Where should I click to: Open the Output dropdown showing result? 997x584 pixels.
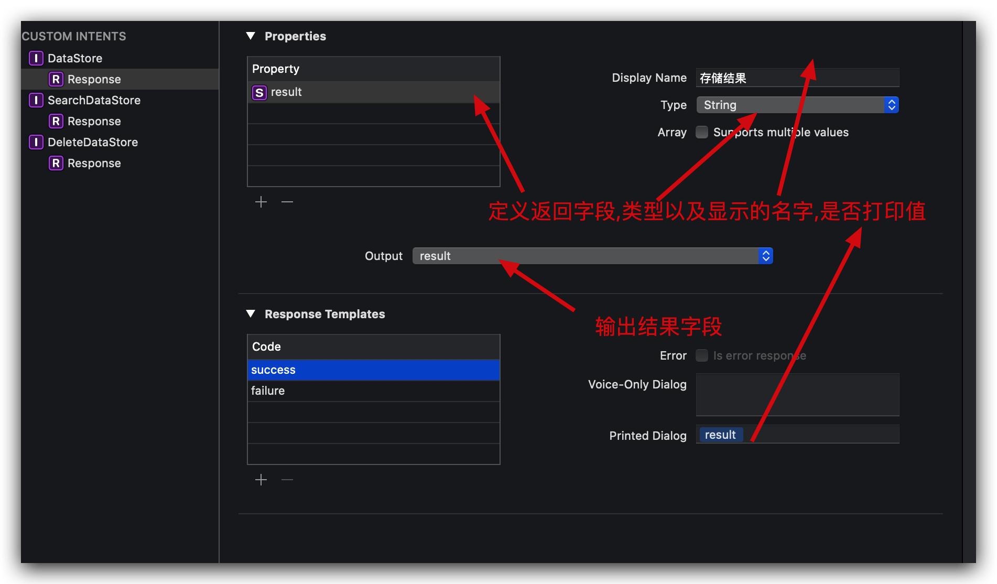(592, 256)
